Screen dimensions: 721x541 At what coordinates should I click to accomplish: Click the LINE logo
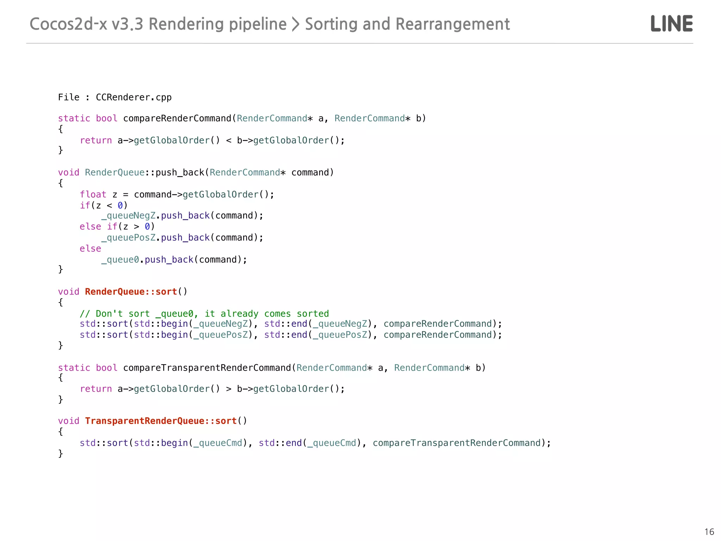tap(671, 24)
